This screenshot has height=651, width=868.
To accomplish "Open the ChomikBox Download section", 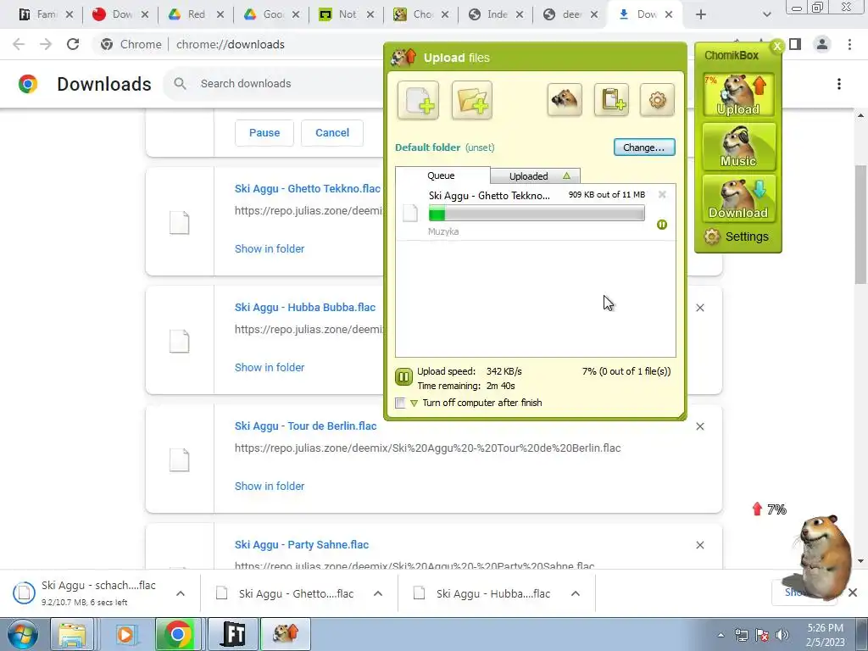I will tap(738, 198).
